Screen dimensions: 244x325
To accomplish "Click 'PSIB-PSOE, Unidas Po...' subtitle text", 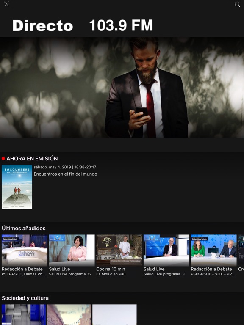I will click(23, 274).
